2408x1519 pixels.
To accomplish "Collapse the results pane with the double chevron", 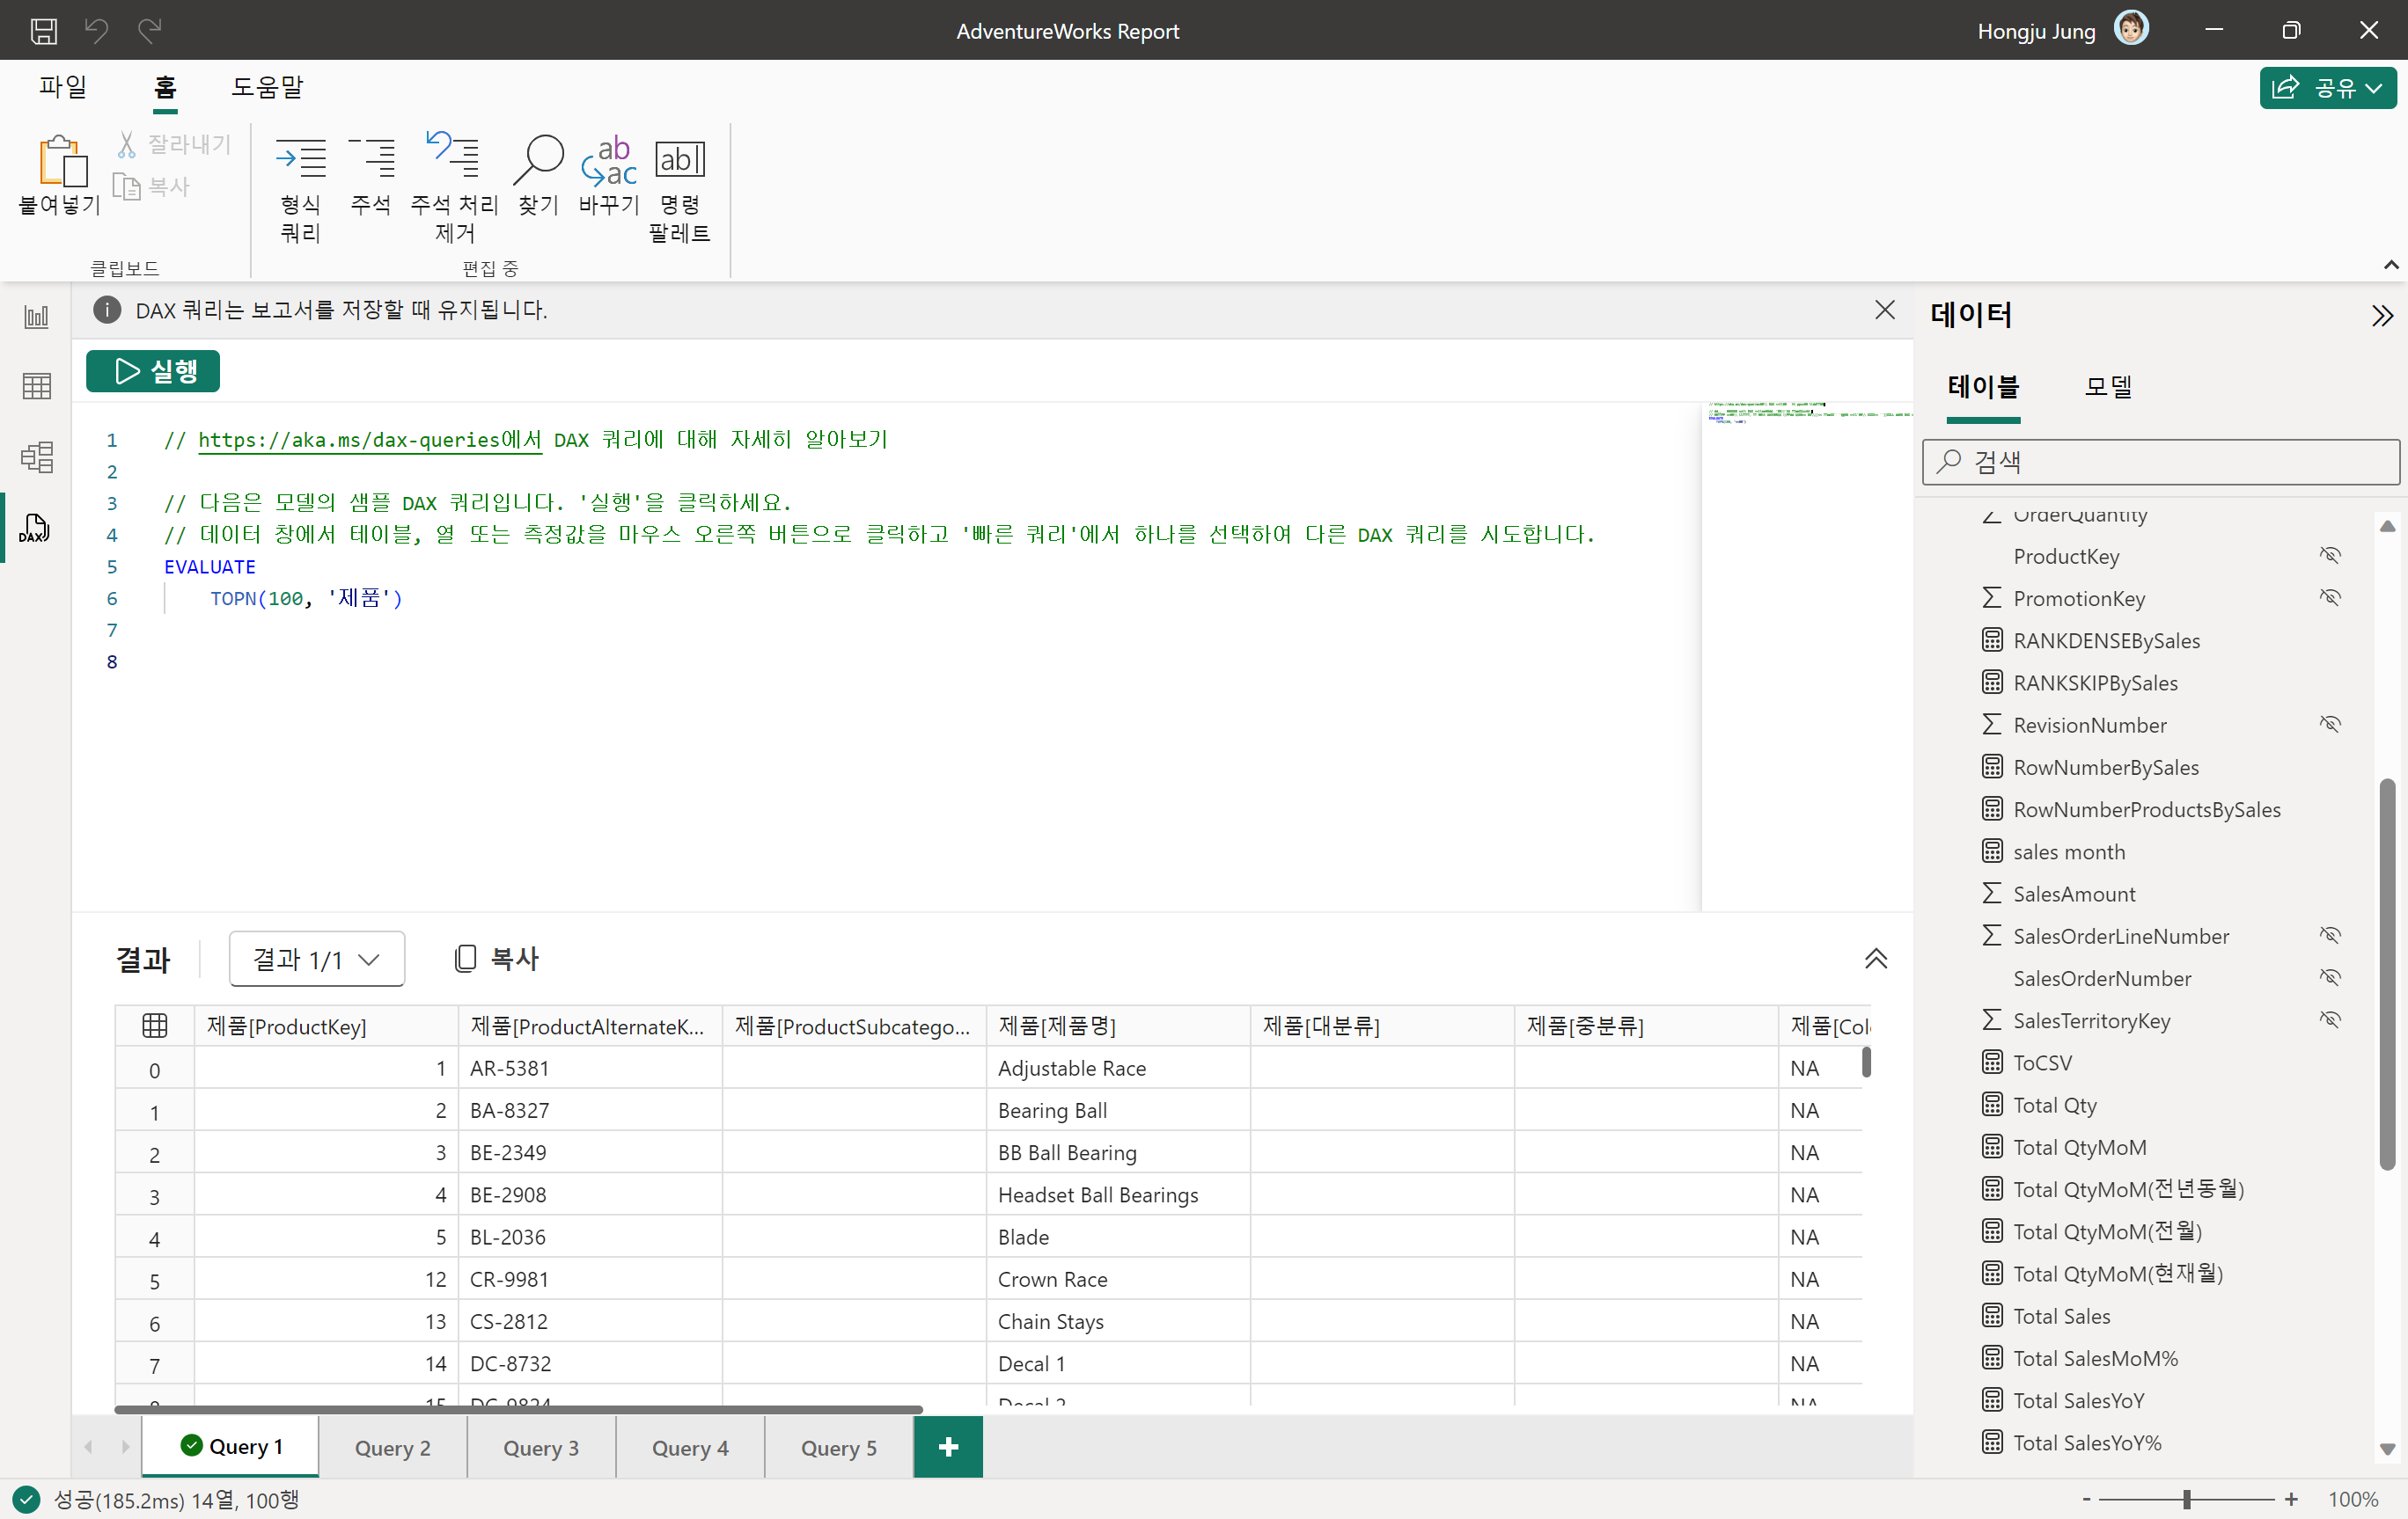I will click(1875, 960).
